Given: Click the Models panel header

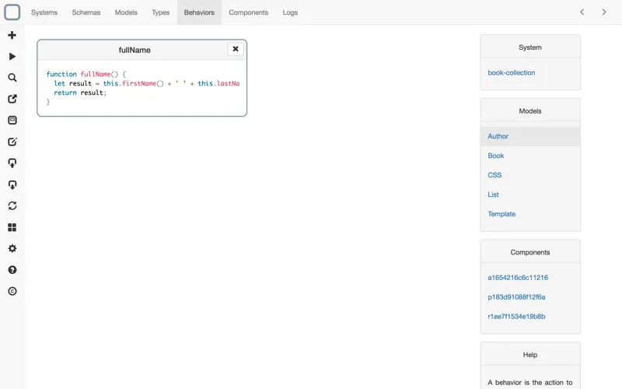Looking at the screenshot, I should [x=530, y=110].
